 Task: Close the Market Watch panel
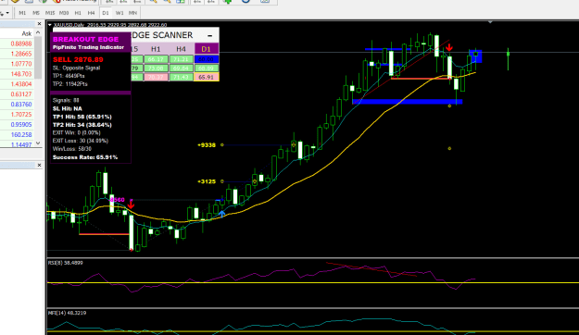coord(40,24)
